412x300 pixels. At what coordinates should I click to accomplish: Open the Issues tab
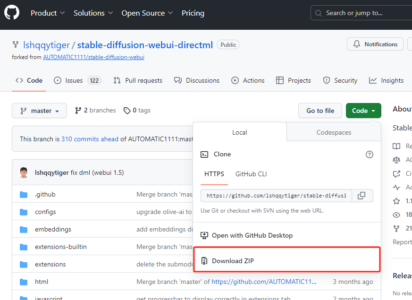pos(77,80)
